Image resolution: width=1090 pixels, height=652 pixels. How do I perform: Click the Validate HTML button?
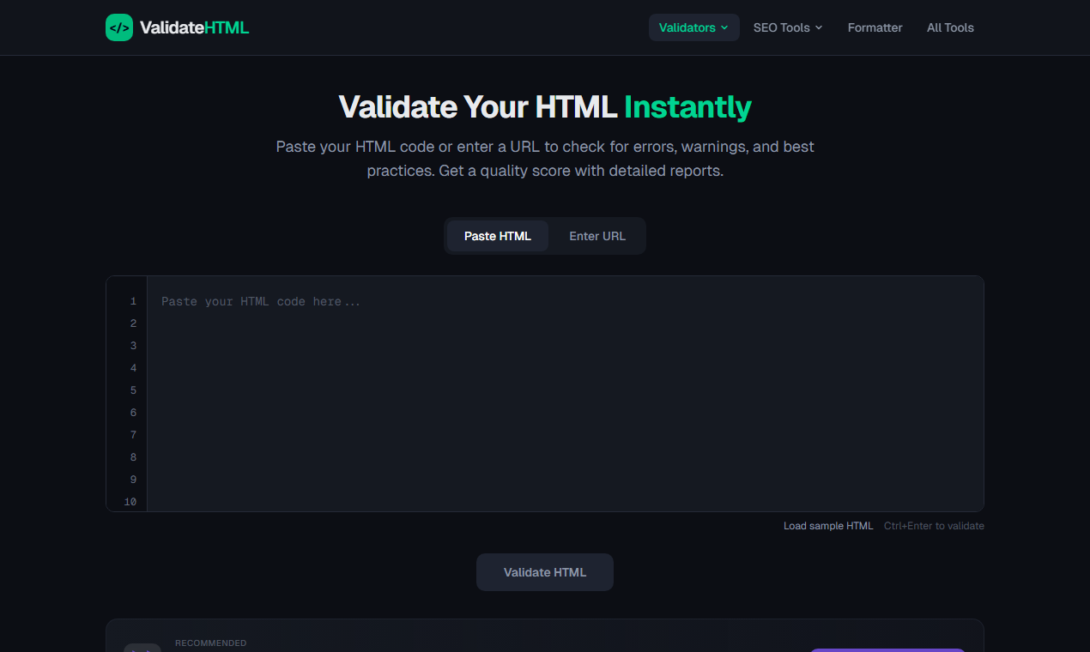(x=545, y=572)
